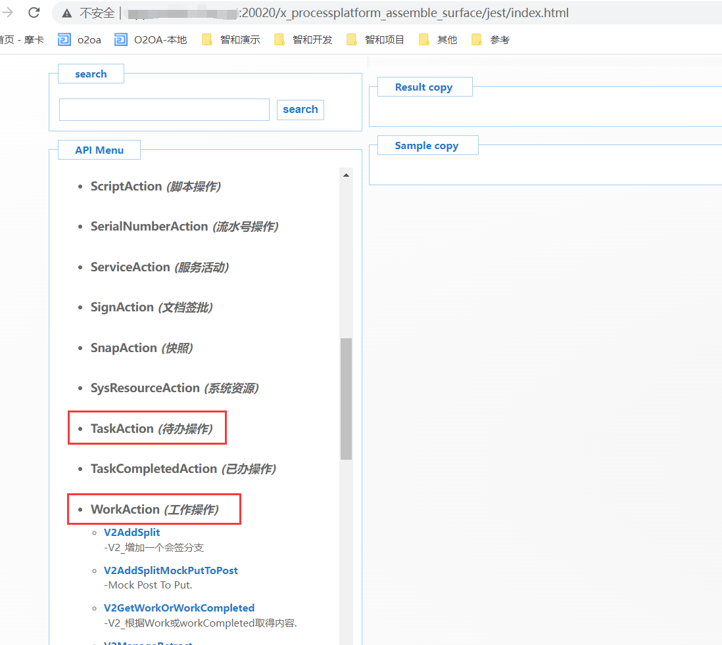Click the Sample copy label
The height and width of the screenshot is (645, 722).
point(427,145)
